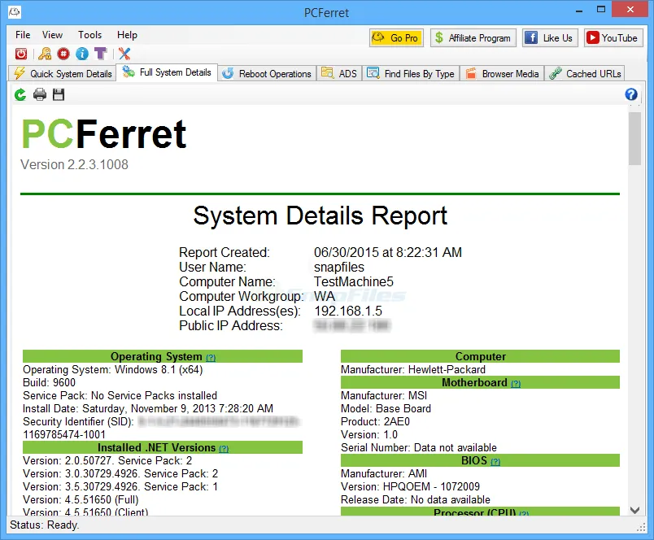This screenshot has width=654, height=540.
Task: Click the Local IP address 192.168.1.5
Action: click(x=348, y=311)
